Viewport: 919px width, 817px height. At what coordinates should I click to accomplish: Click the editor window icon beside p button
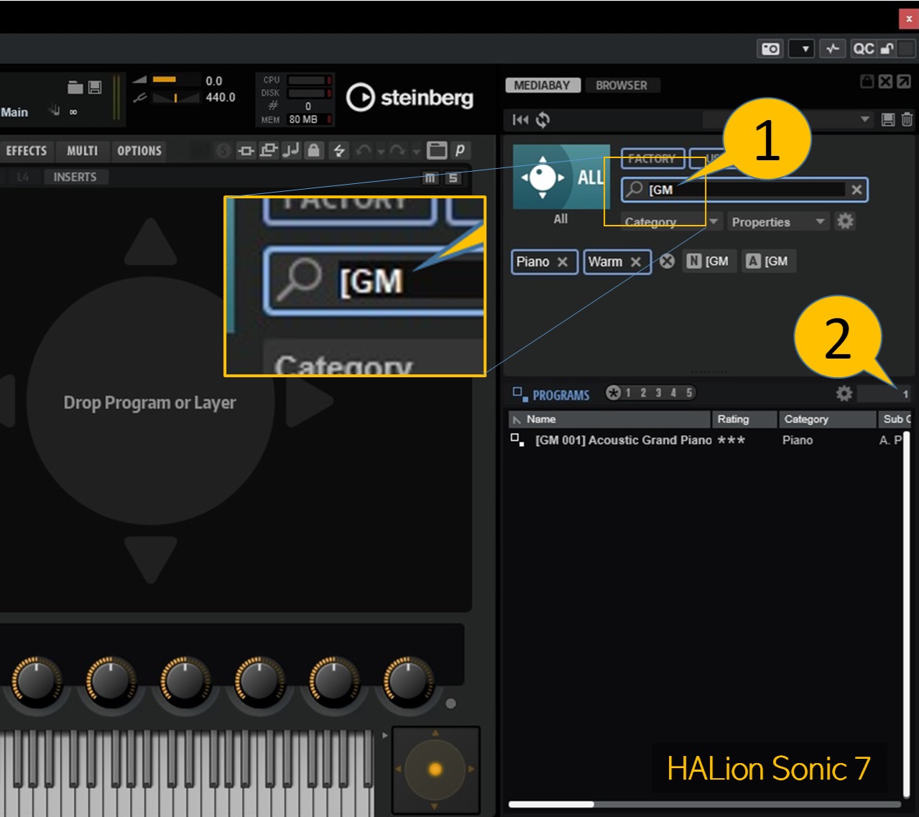pyautogui.click(x=437, y=150)
